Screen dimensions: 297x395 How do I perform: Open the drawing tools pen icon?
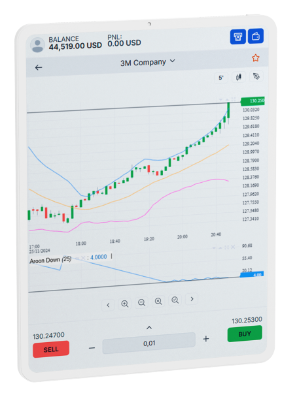tap(256, 76)
